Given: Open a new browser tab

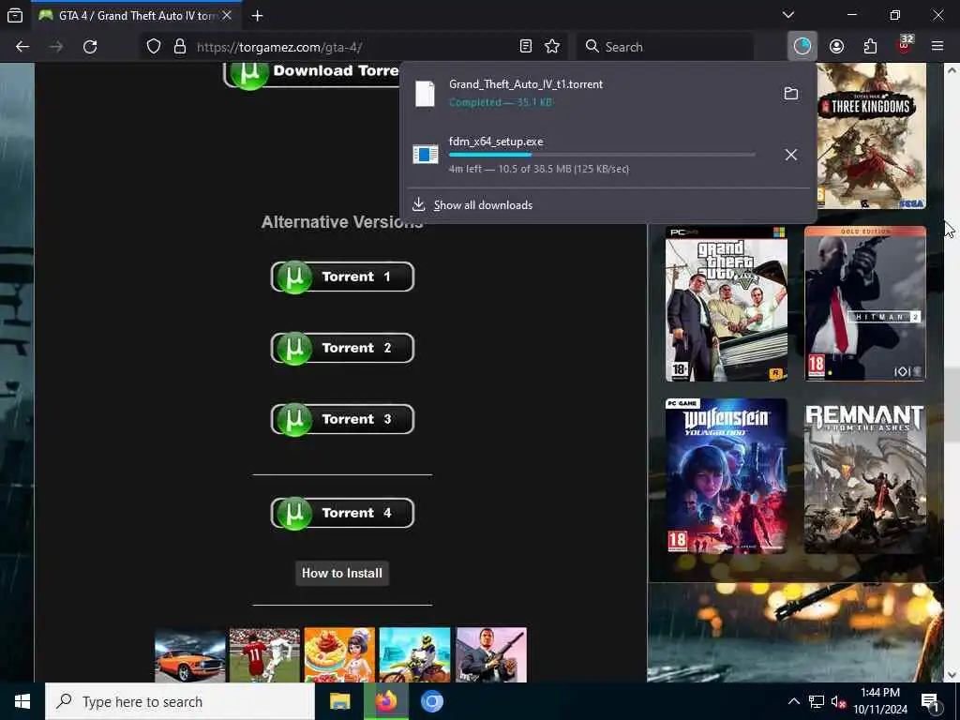Looking at the screenshot, I should click(257, 15).
